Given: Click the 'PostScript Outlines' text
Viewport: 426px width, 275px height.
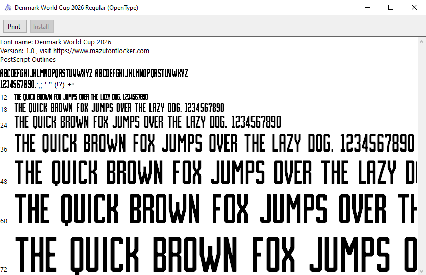Looking at the screenshot, I should 28,60.
